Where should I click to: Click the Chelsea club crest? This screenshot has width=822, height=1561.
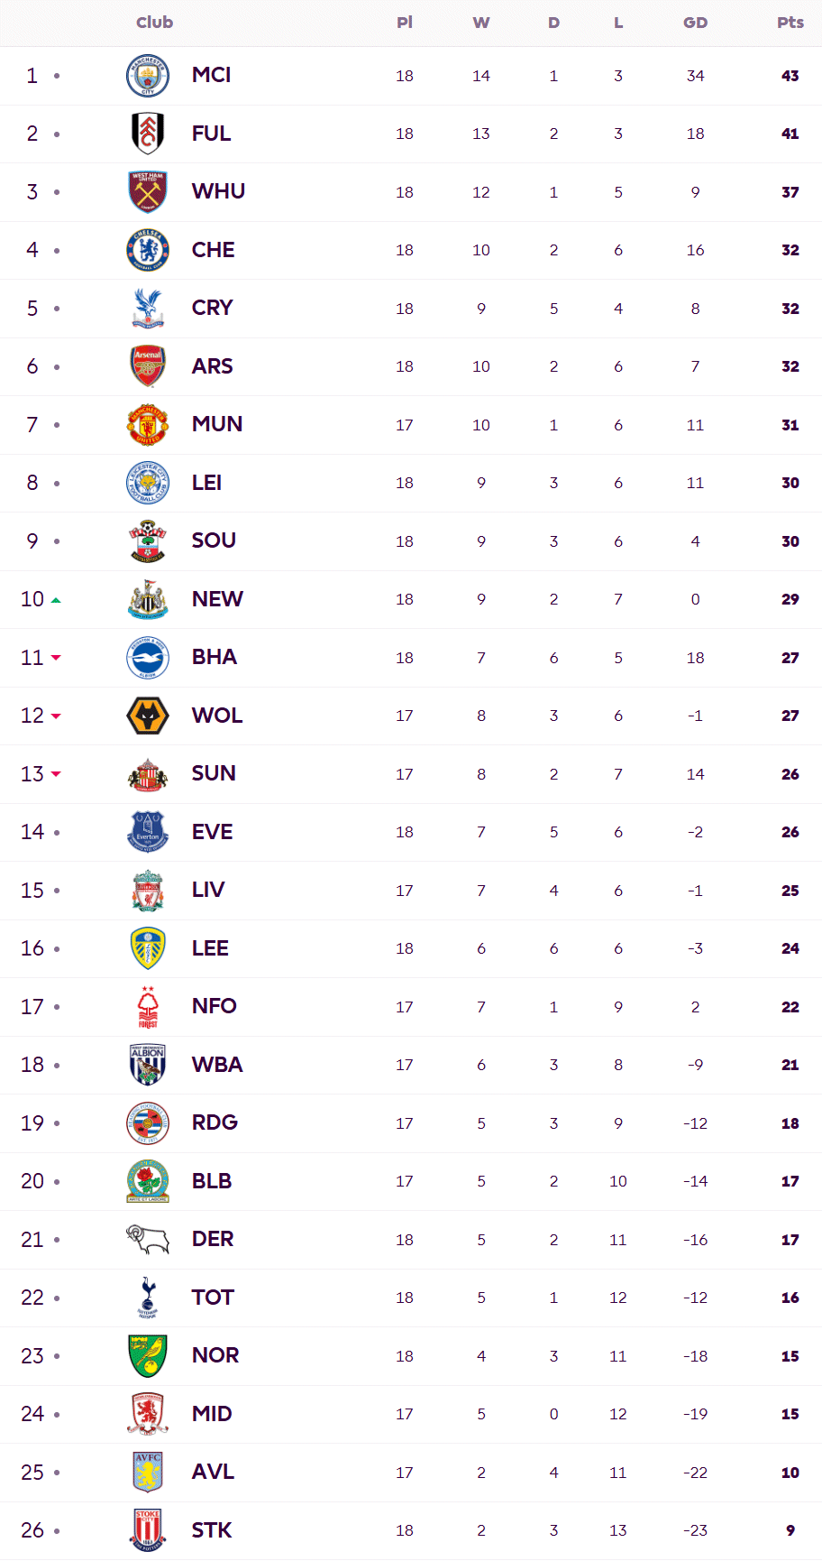(148, 250)
